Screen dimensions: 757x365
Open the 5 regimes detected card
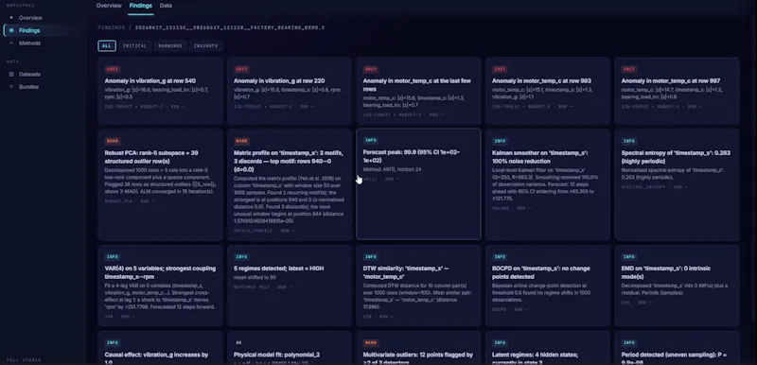pos(290,286)
